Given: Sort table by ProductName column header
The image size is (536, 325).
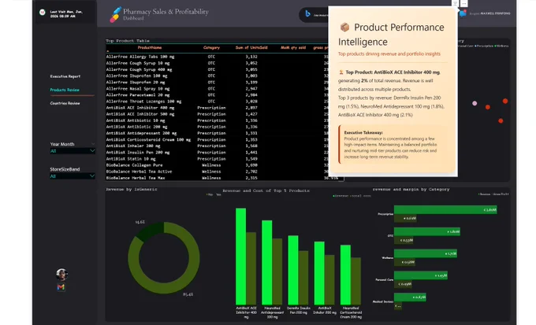Looking at the screenshot, I should (x=150, y=48).
